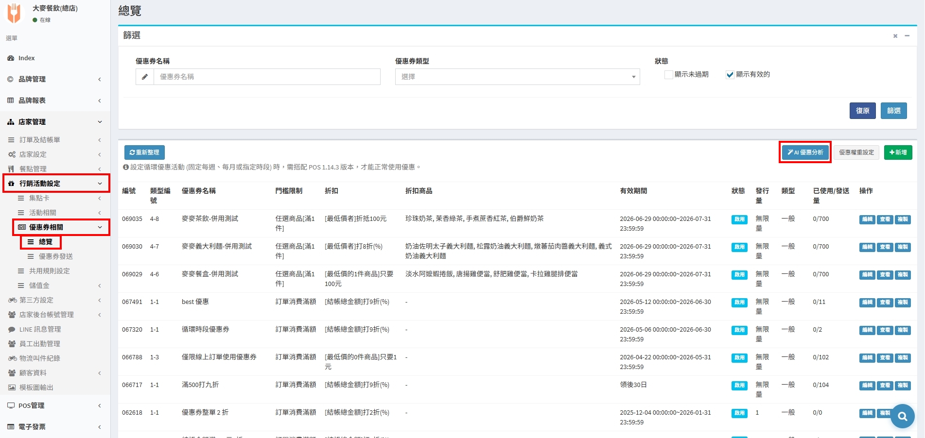Click the 模板圖輸出 image icon
The height and width of the screenshot is (438, 925).
coord(12,387)
